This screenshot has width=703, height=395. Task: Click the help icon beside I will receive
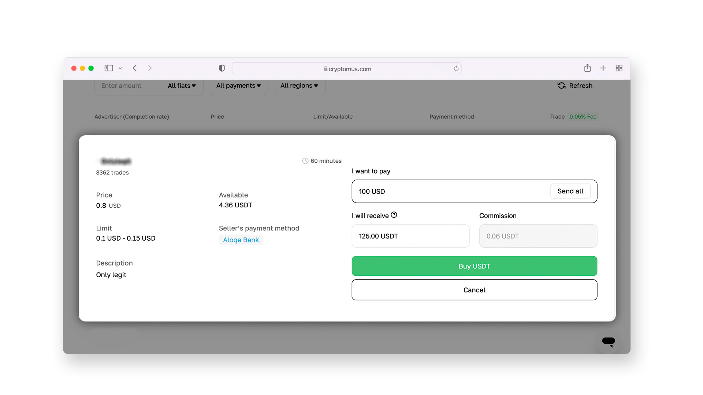click(394, 215)
